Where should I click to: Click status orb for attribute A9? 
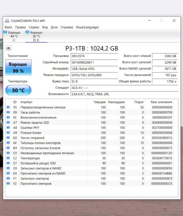point(8,133)
